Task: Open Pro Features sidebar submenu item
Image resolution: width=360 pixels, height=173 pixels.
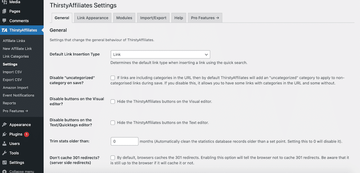Action: point(15,111)
